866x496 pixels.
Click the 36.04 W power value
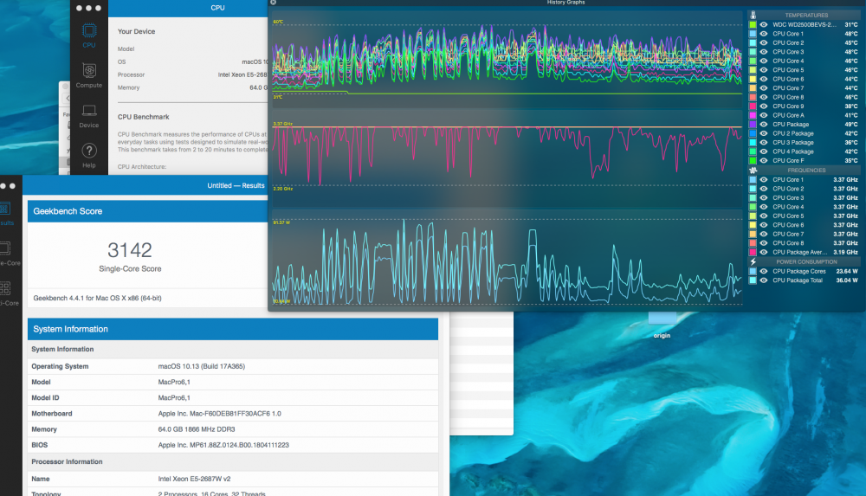(847, 280)
